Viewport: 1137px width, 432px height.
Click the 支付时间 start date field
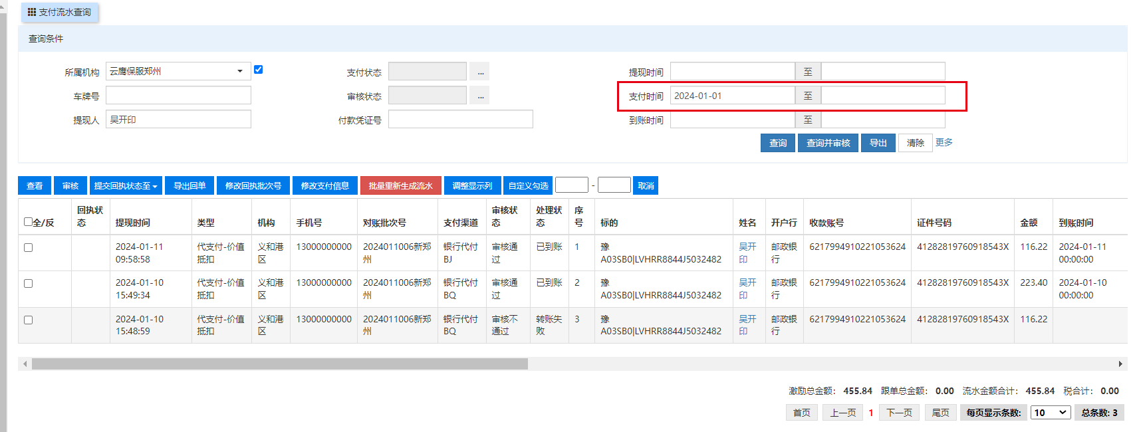732,96
